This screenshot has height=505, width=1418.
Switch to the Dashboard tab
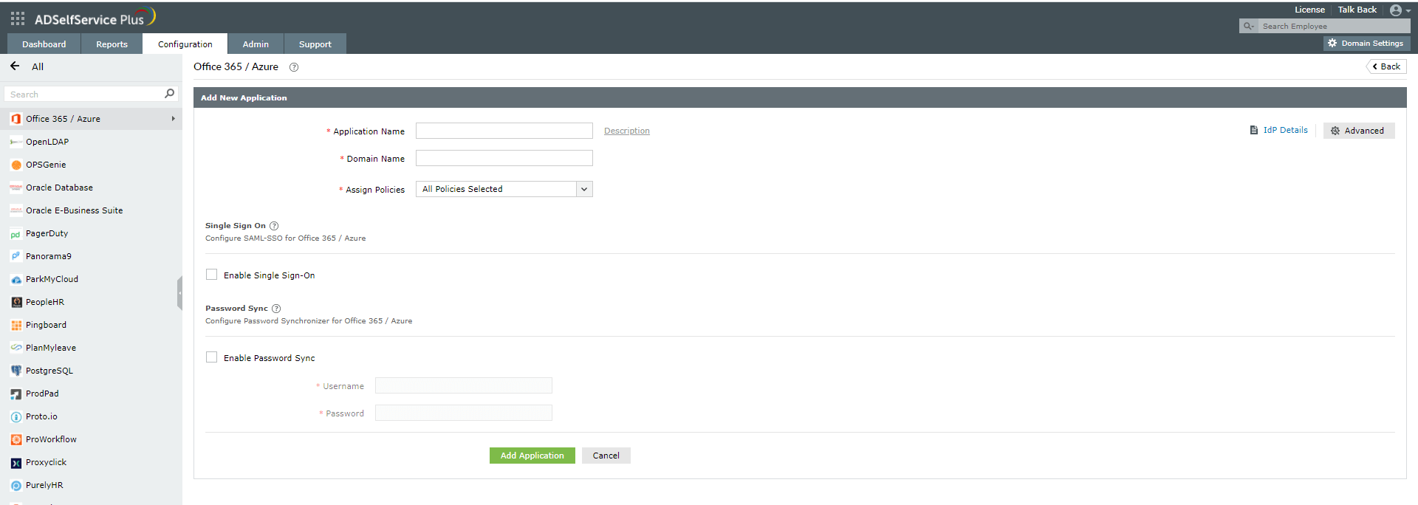pyautogui.click(x=44, y=44)
